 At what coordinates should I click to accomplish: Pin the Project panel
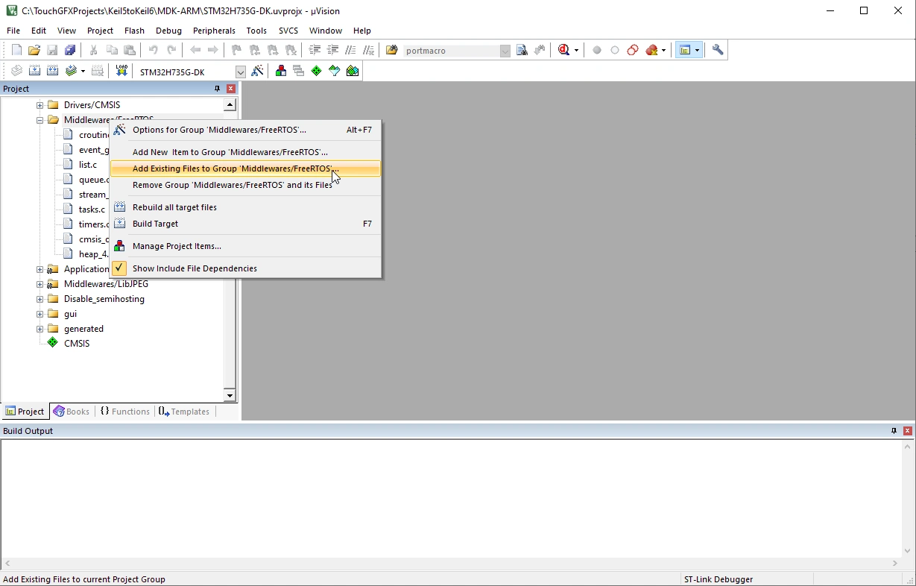217,89
